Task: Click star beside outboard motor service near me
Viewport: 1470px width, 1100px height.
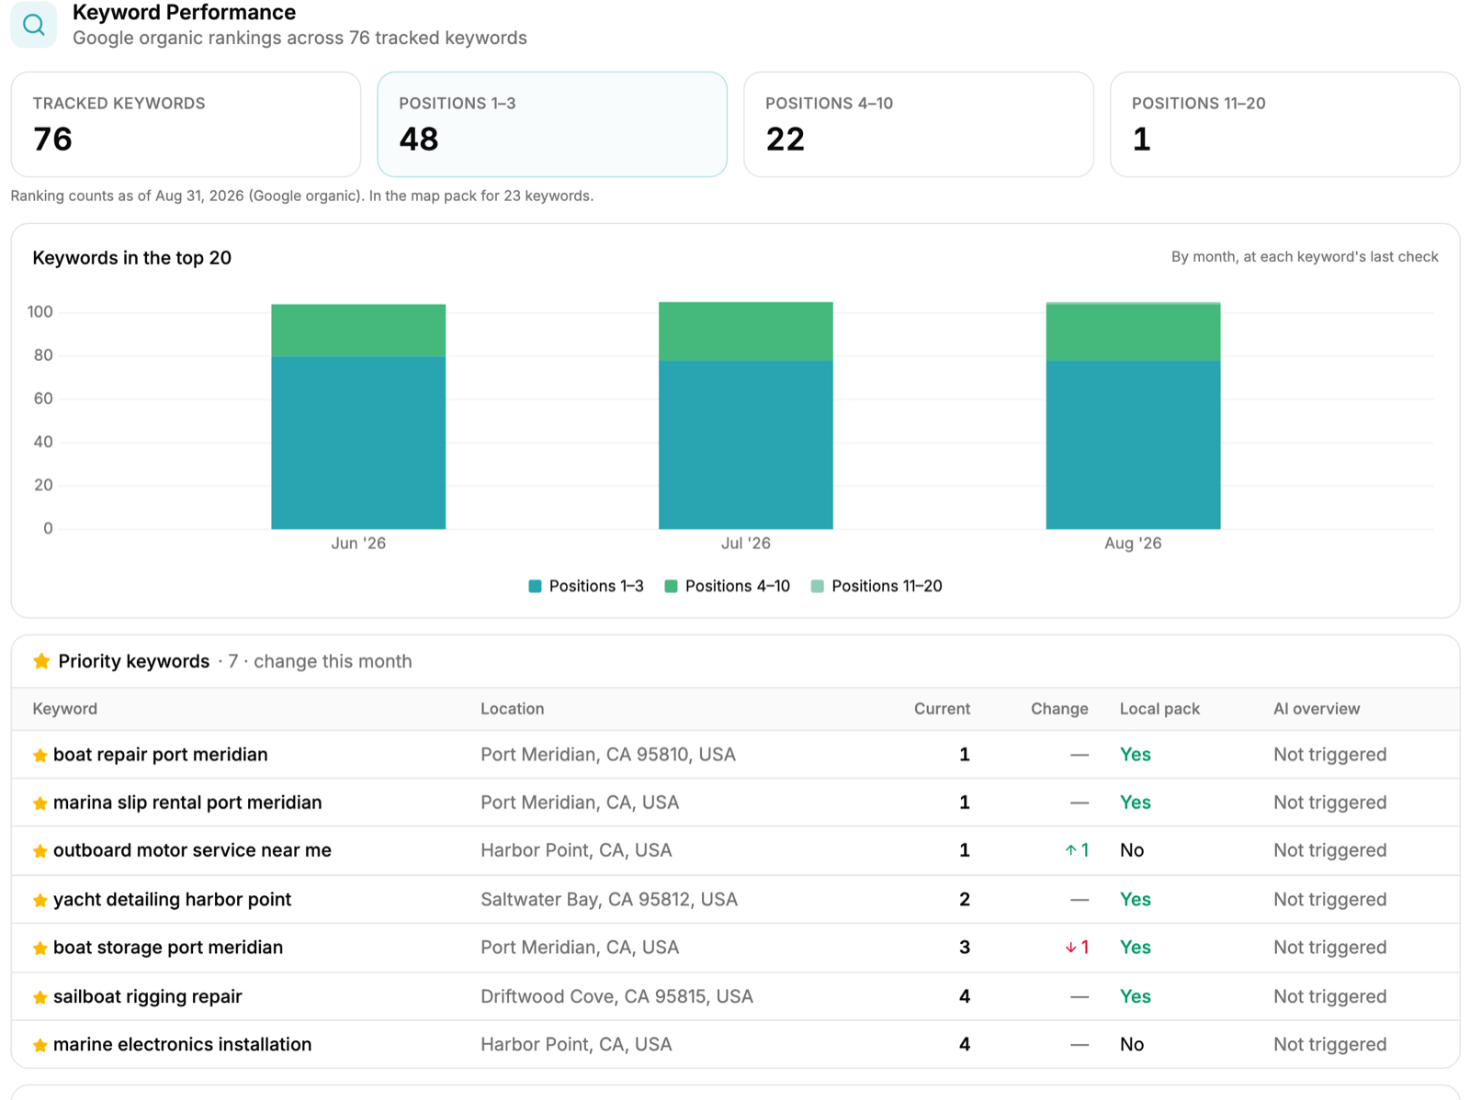Action: (x=40, y=851)
